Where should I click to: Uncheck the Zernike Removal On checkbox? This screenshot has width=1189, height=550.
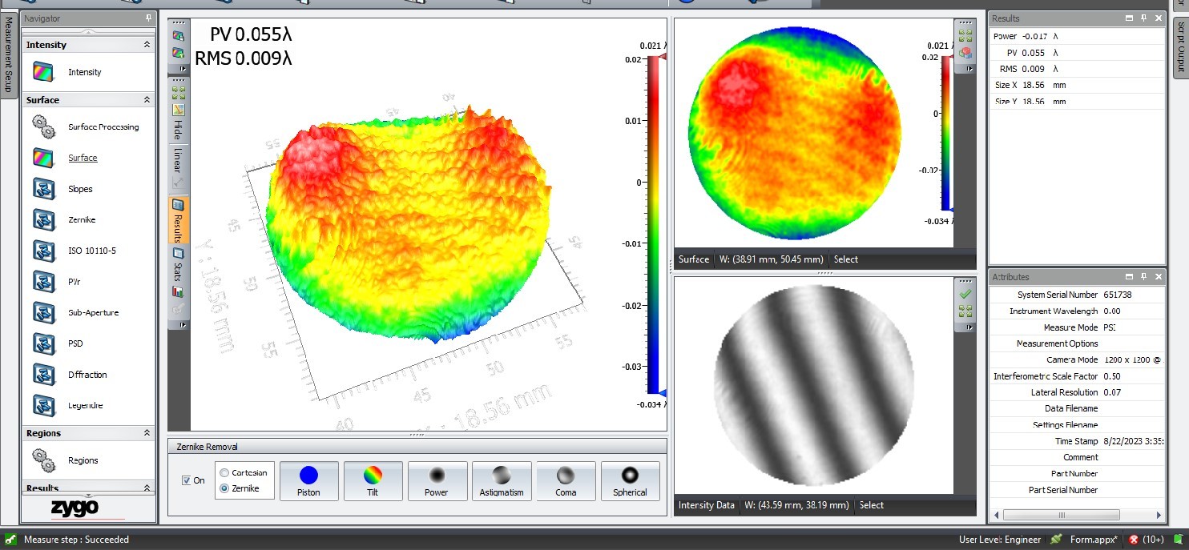point(187,480)
